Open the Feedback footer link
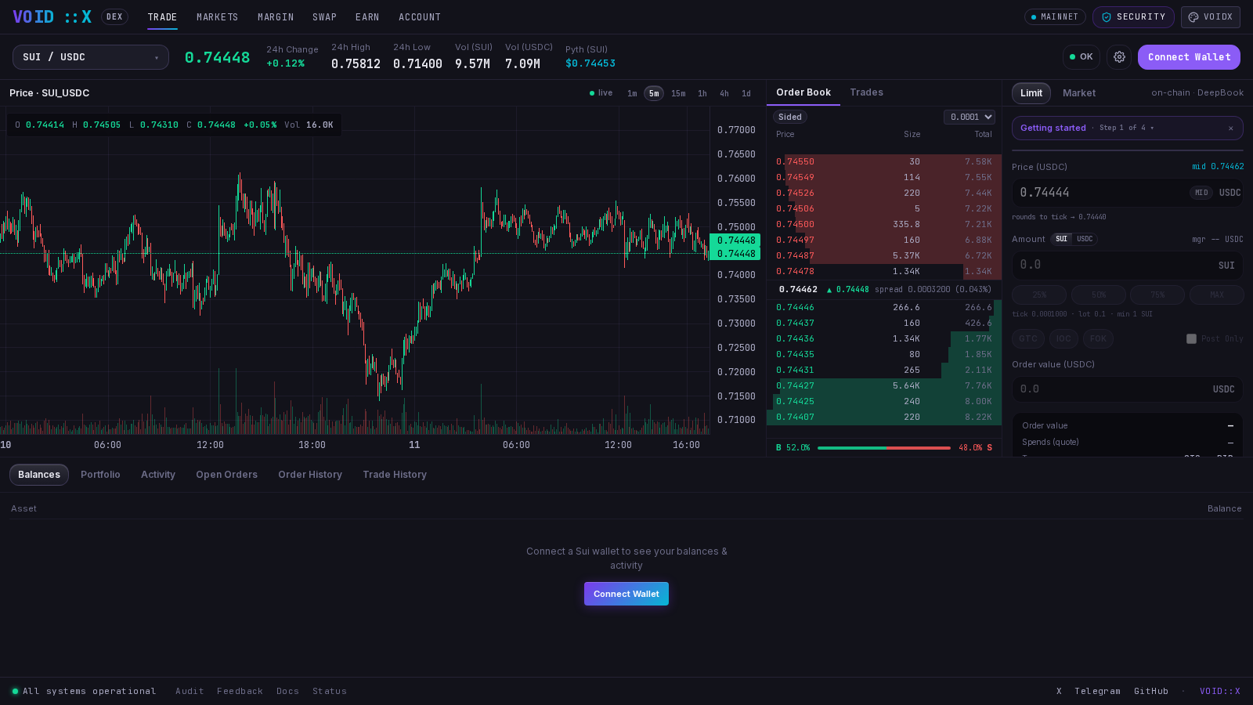The image size is (1253, 705). pyautogui.click(x=240, y=691)
